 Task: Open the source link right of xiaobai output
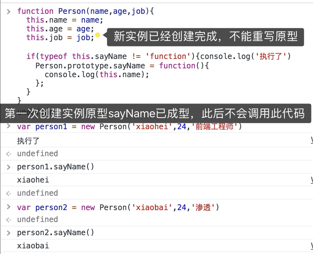coord(311,246)
